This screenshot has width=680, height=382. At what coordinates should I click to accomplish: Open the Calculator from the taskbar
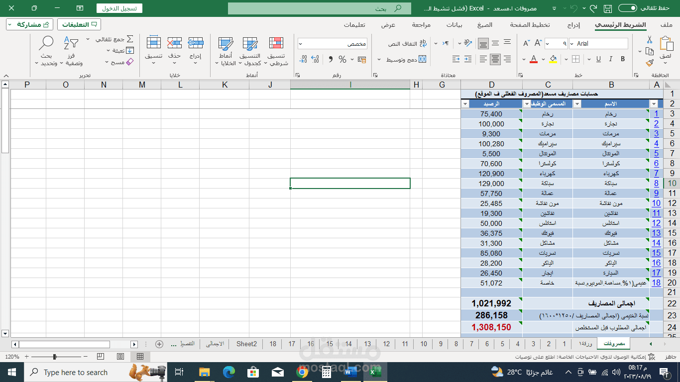click(x=326, y=372)
